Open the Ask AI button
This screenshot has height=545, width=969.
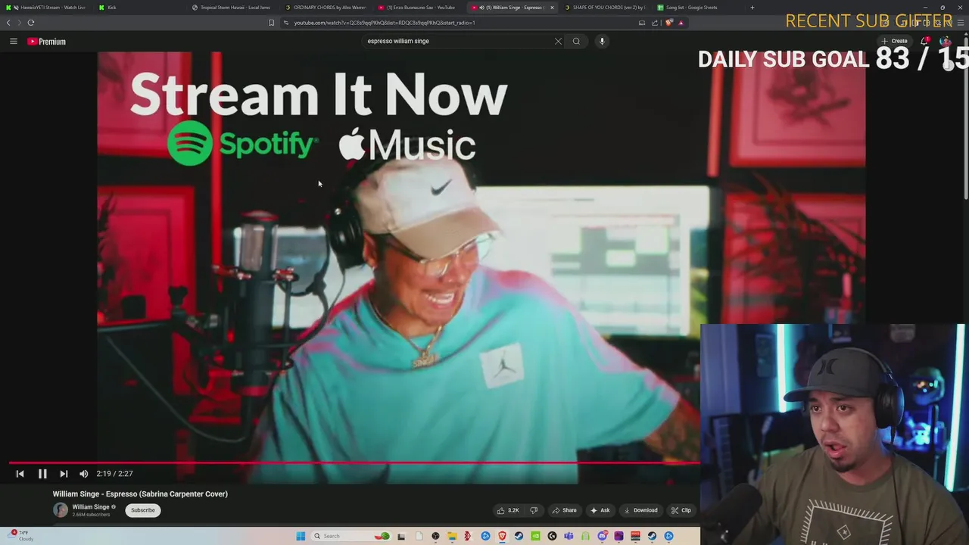[600, 510]
